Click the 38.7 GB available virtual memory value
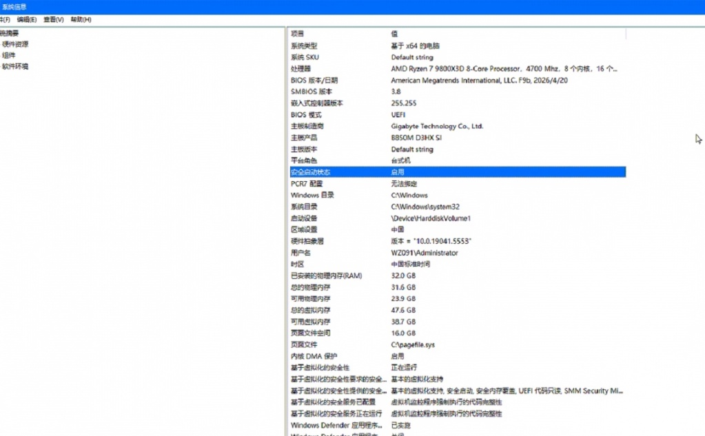This screenshot has width=705, height=436. pyautogui.click(x=403, y=322)
